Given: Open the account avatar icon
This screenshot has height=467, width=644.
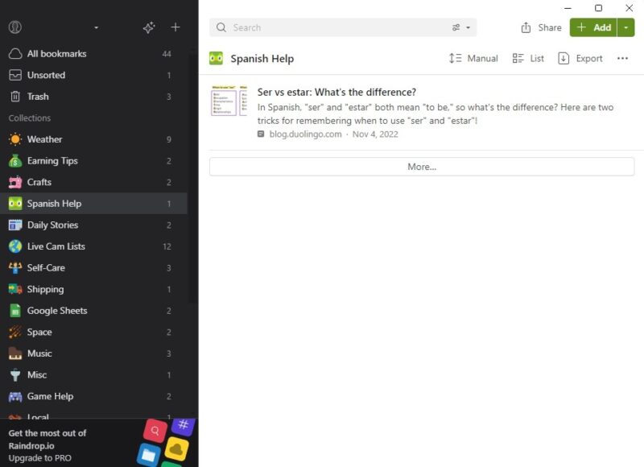Looking at the screenshot, I should 17,27.
